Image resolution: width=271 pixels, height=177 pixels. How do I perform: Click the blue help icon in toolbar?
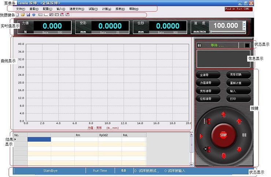click(34, 15)
